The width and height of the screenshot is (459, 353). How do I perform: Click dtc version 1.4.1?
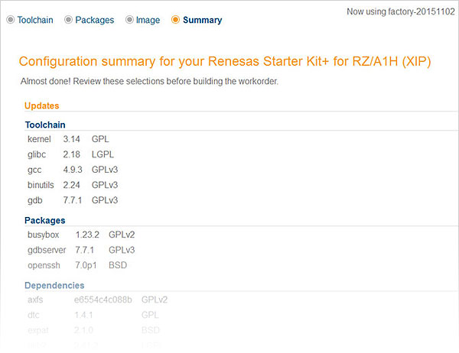coord(83,315)
